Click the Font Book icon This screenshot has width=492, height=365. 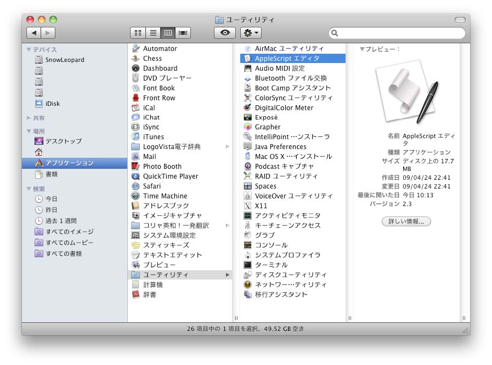click(135, 88)
